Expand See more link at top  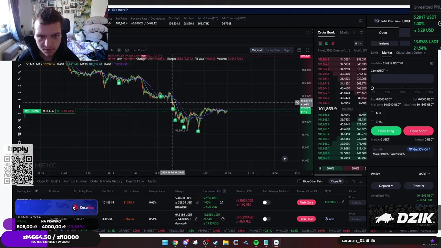click(120, 10)
